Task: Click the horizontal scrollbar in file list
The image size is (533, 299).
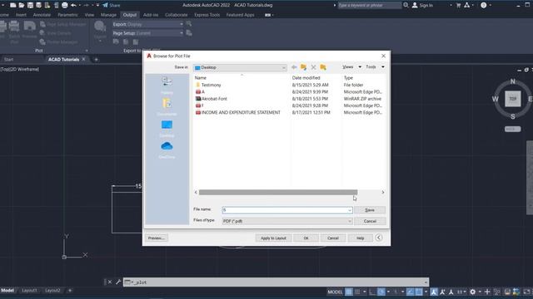Action: [x=278, y=192]
